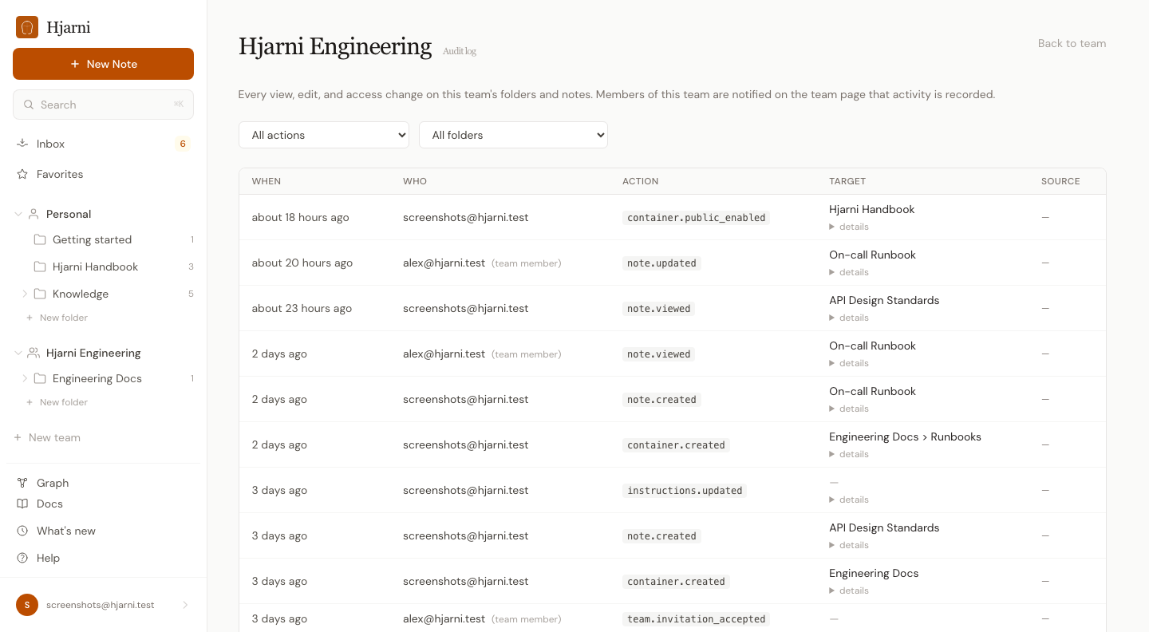Open the All folders filter dropdown
1149x632 pixels.
pyautogui.click(x=513, y=135)
